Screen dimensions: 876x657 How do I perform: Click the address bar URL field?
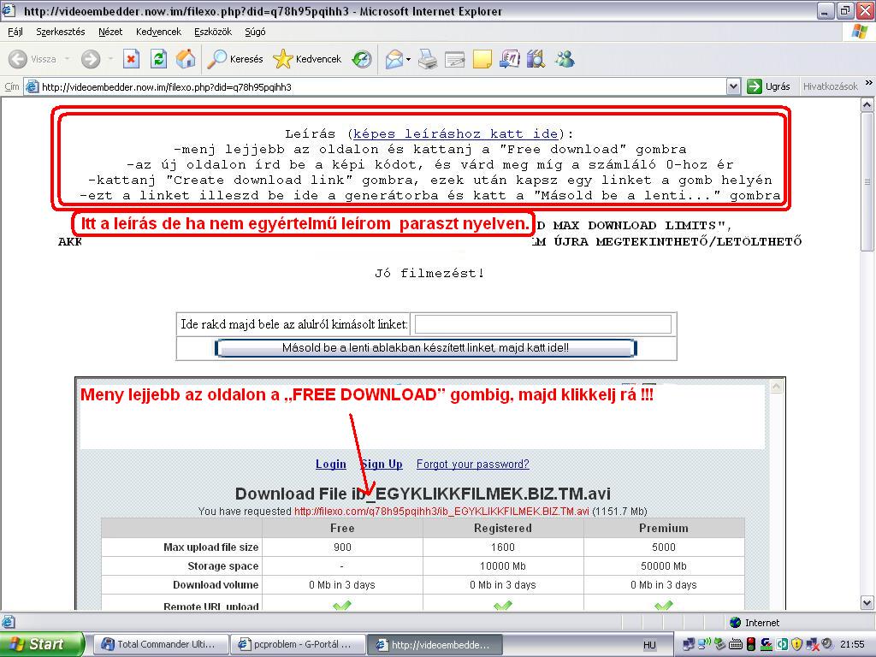click(382, 86)
